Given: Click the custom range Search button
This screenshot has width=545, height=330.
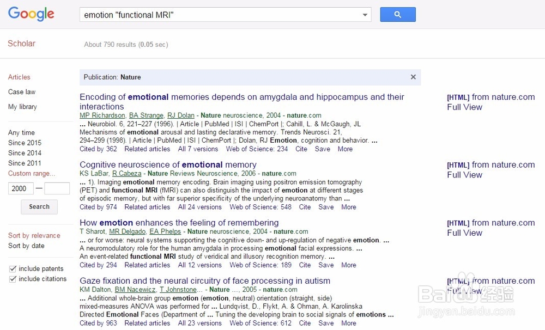Looking at the screenshot, I should pos(39,207).
